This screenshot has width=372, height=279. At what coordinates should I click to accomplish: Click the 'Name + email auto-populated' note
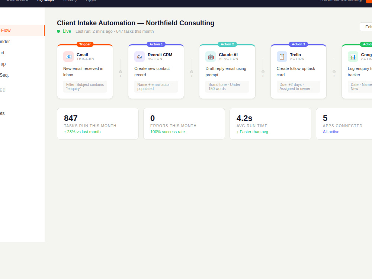156,87
